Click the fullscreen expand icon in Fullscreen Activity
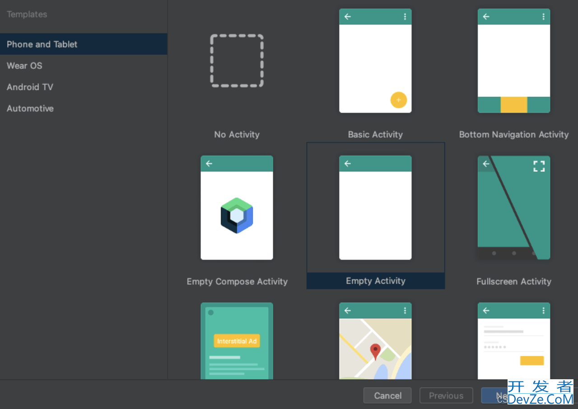Image resolution: width=578 pixels, height=409 pixels. point(539,166)
